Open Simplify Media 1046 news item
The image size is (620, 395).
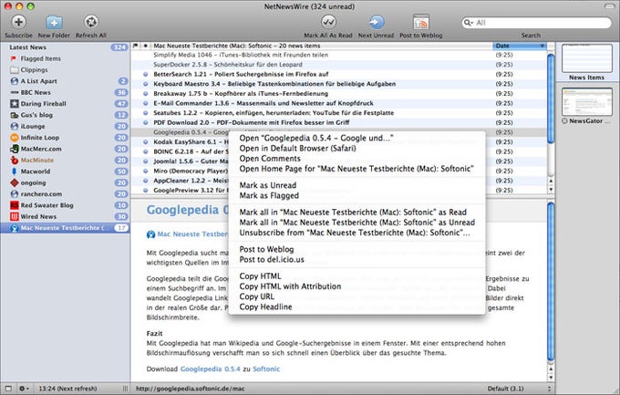[x=339, y=55]
